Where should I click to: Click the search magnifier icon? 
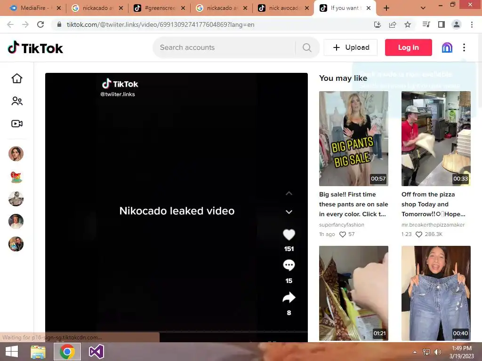tap(307, 47)
